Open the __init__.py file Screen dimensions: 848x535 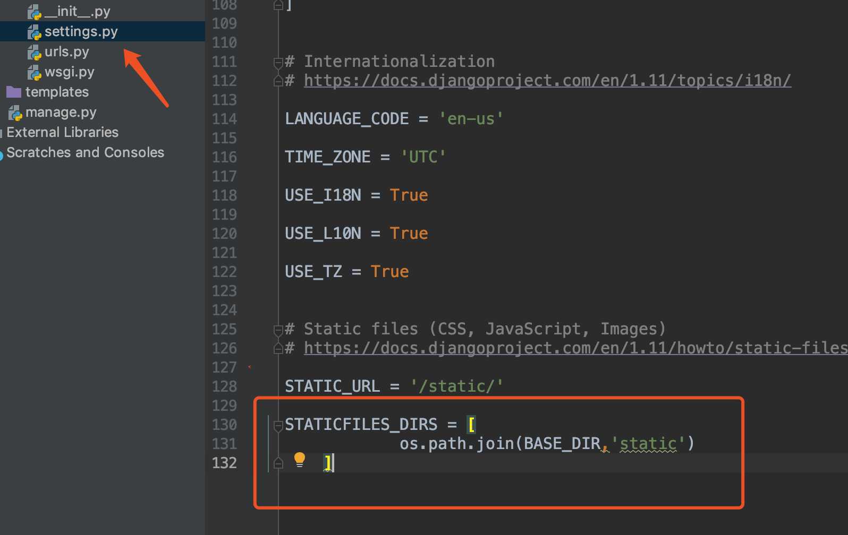[x=78, y=11]
